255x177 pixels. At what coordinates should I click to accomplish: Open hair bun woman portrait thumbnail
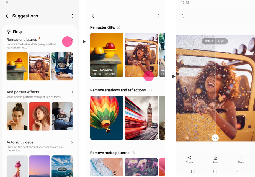17,116
